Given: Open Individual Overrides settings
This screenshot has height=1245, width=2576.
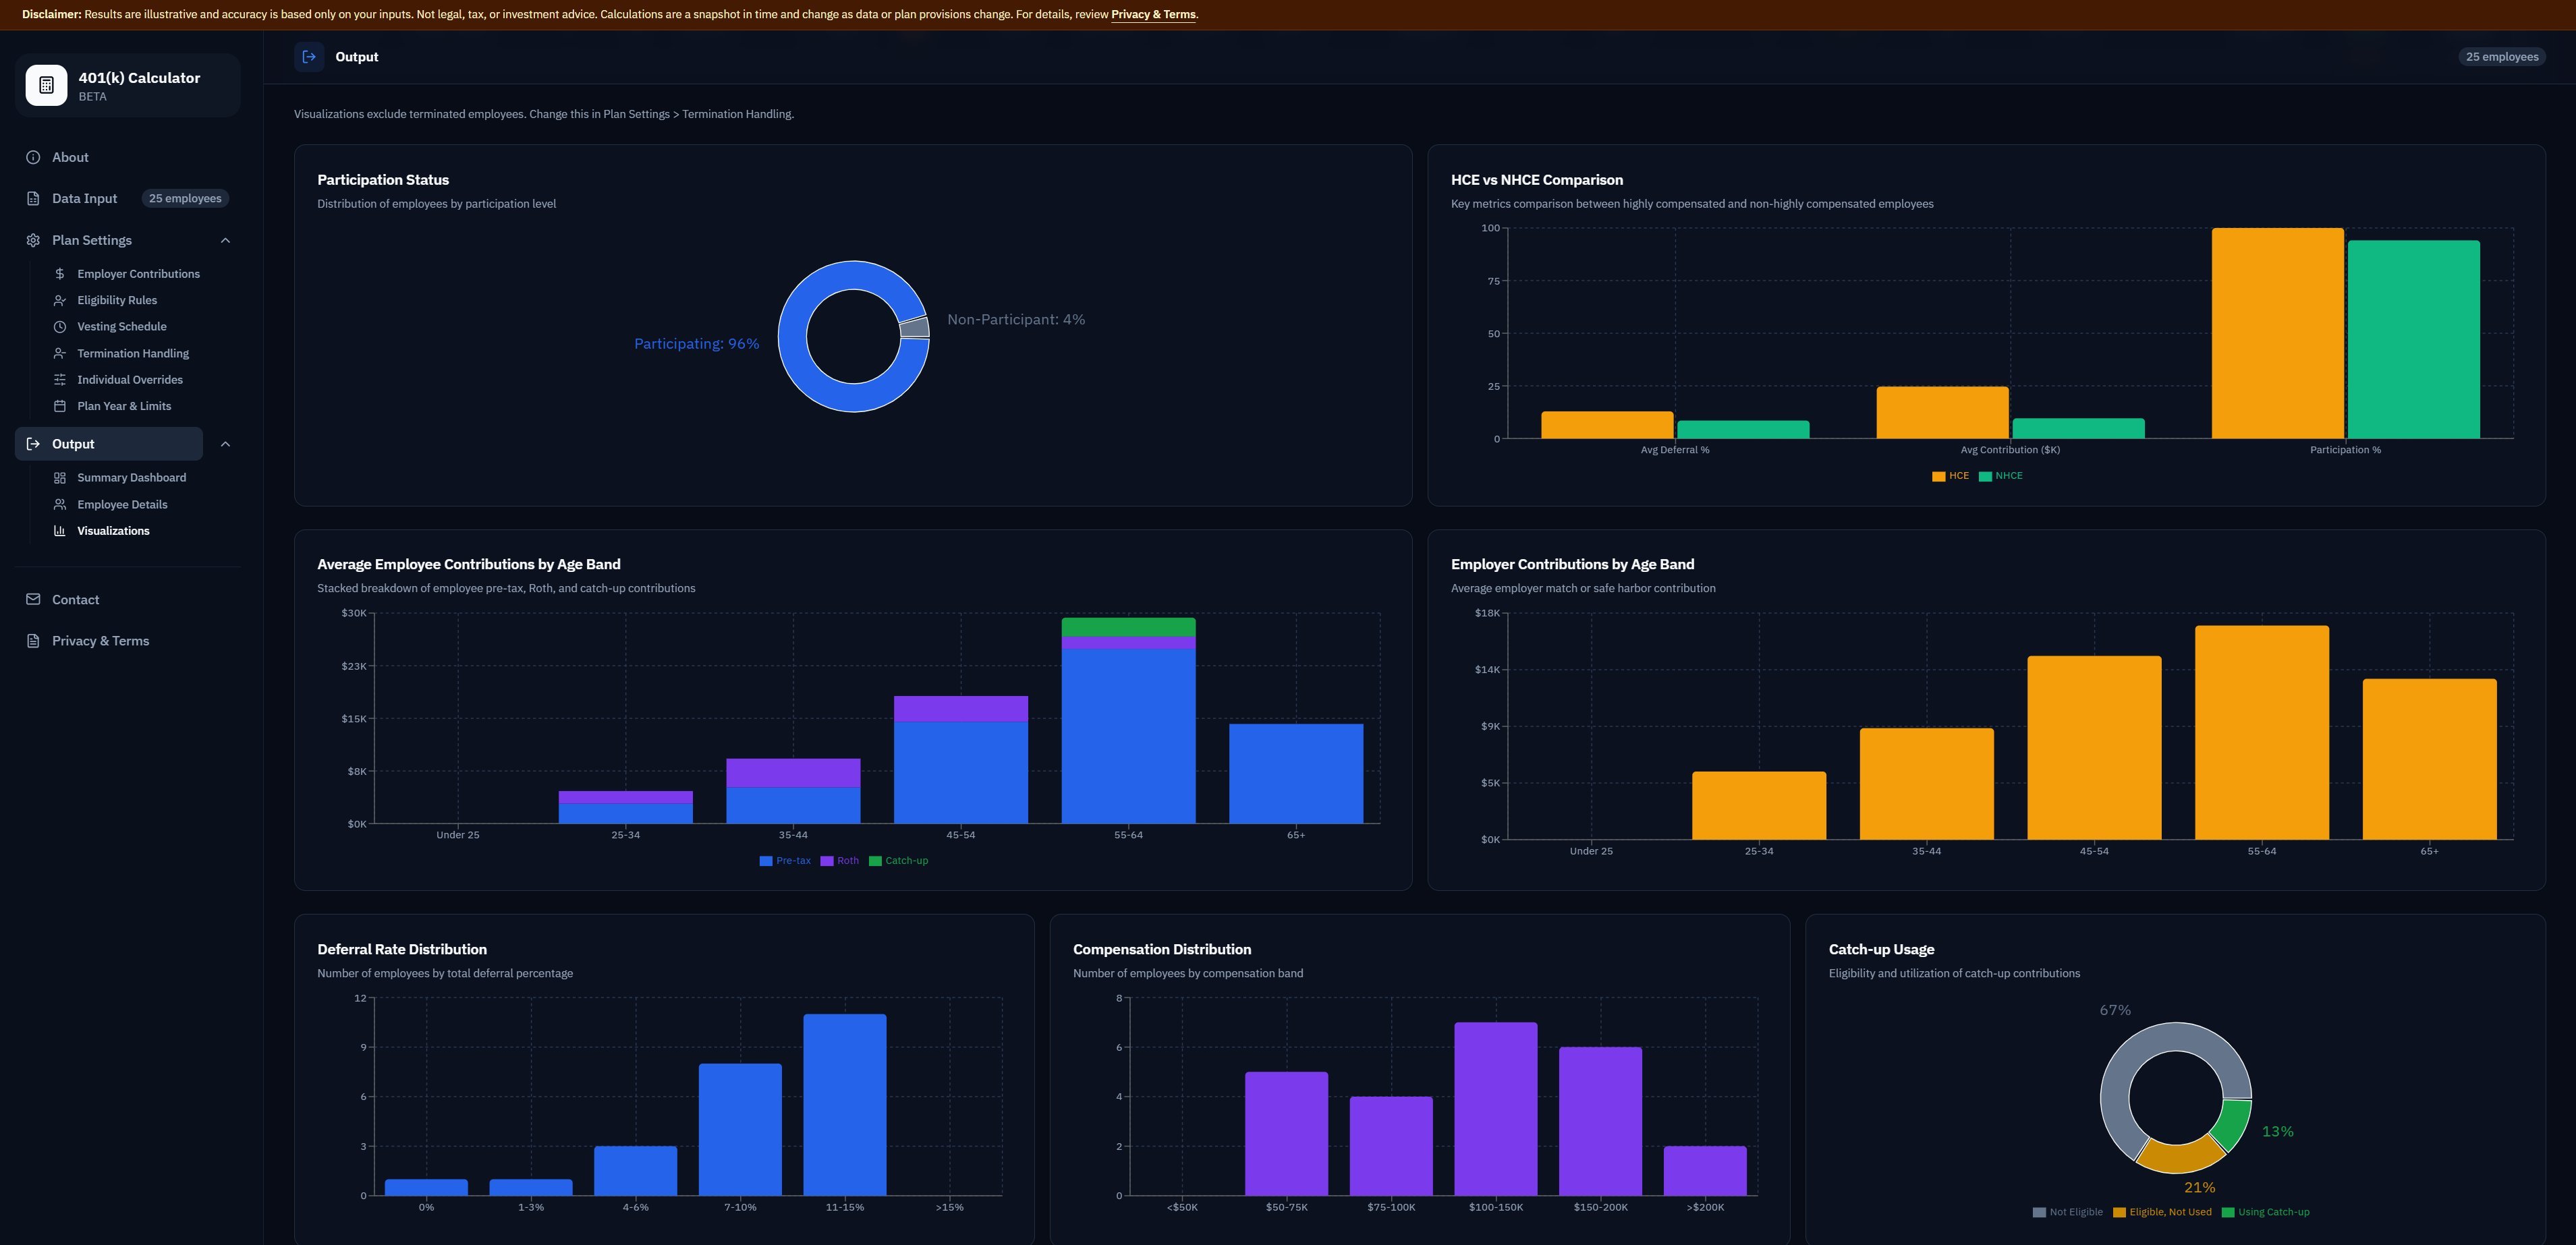Looking at the screenshot, I should [x=129, y=380].
